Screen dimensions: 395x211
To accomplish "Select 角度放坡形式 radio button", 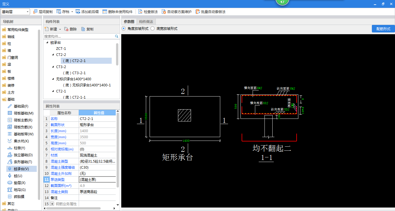I will 124,29.
